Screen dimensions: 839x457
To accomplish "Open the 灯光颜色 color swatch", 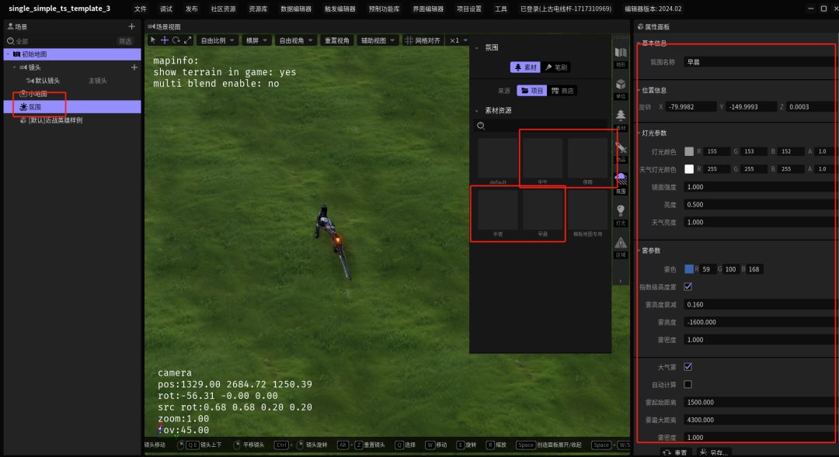I will pos(689,151).
